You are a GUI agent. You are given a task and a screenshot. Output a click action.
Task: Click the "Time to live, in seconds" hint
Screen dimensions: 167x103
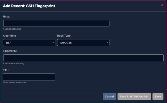(x=15, y=83)
